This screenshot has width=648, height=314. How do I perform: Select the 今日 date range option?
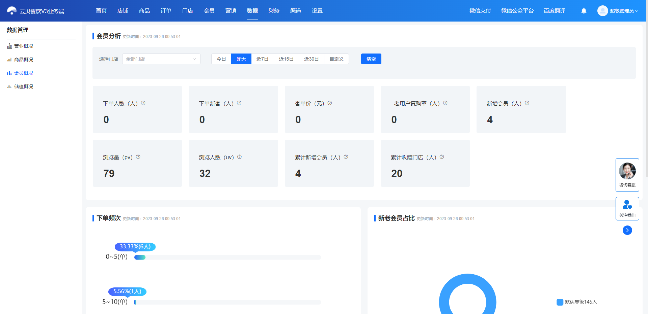[221, 59]
